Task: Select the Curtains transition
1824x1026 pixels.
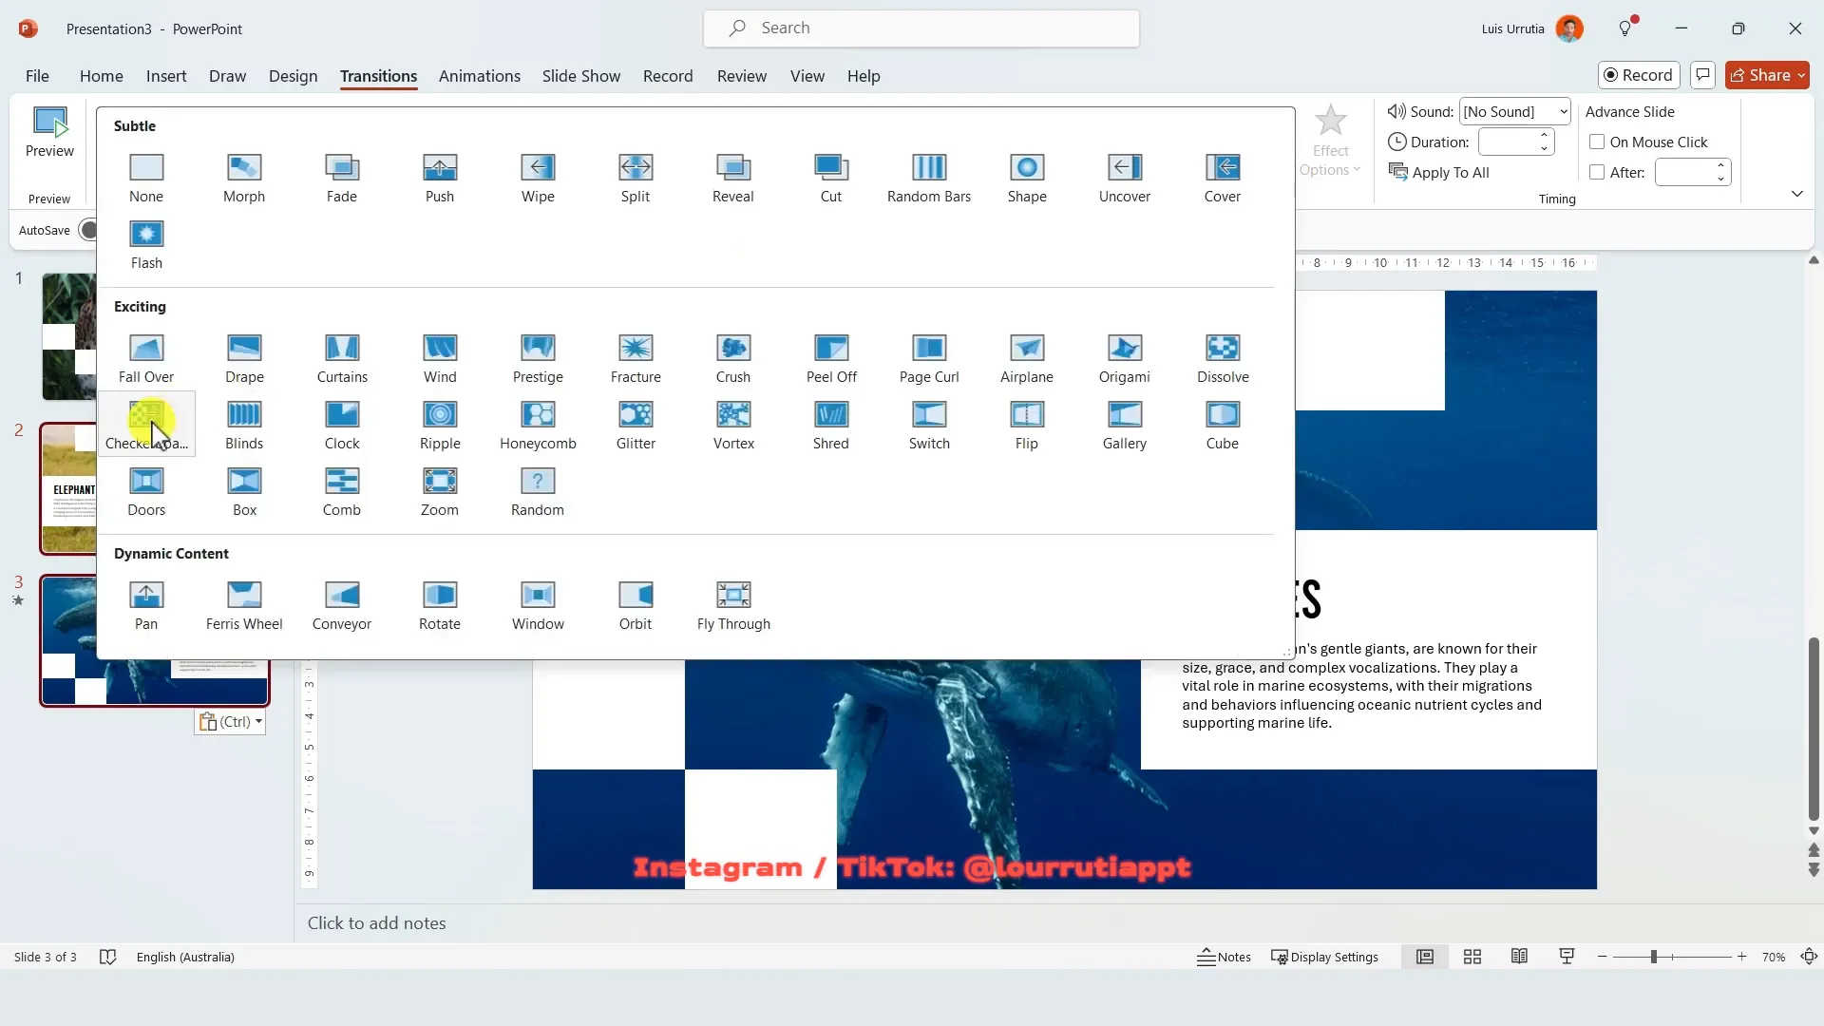Action: [342, 358]
